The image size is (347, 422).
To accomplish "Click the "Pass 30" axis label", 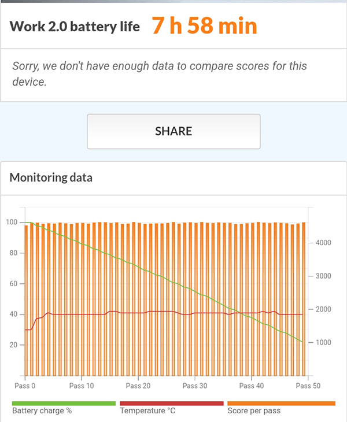I will coord(194,386).
